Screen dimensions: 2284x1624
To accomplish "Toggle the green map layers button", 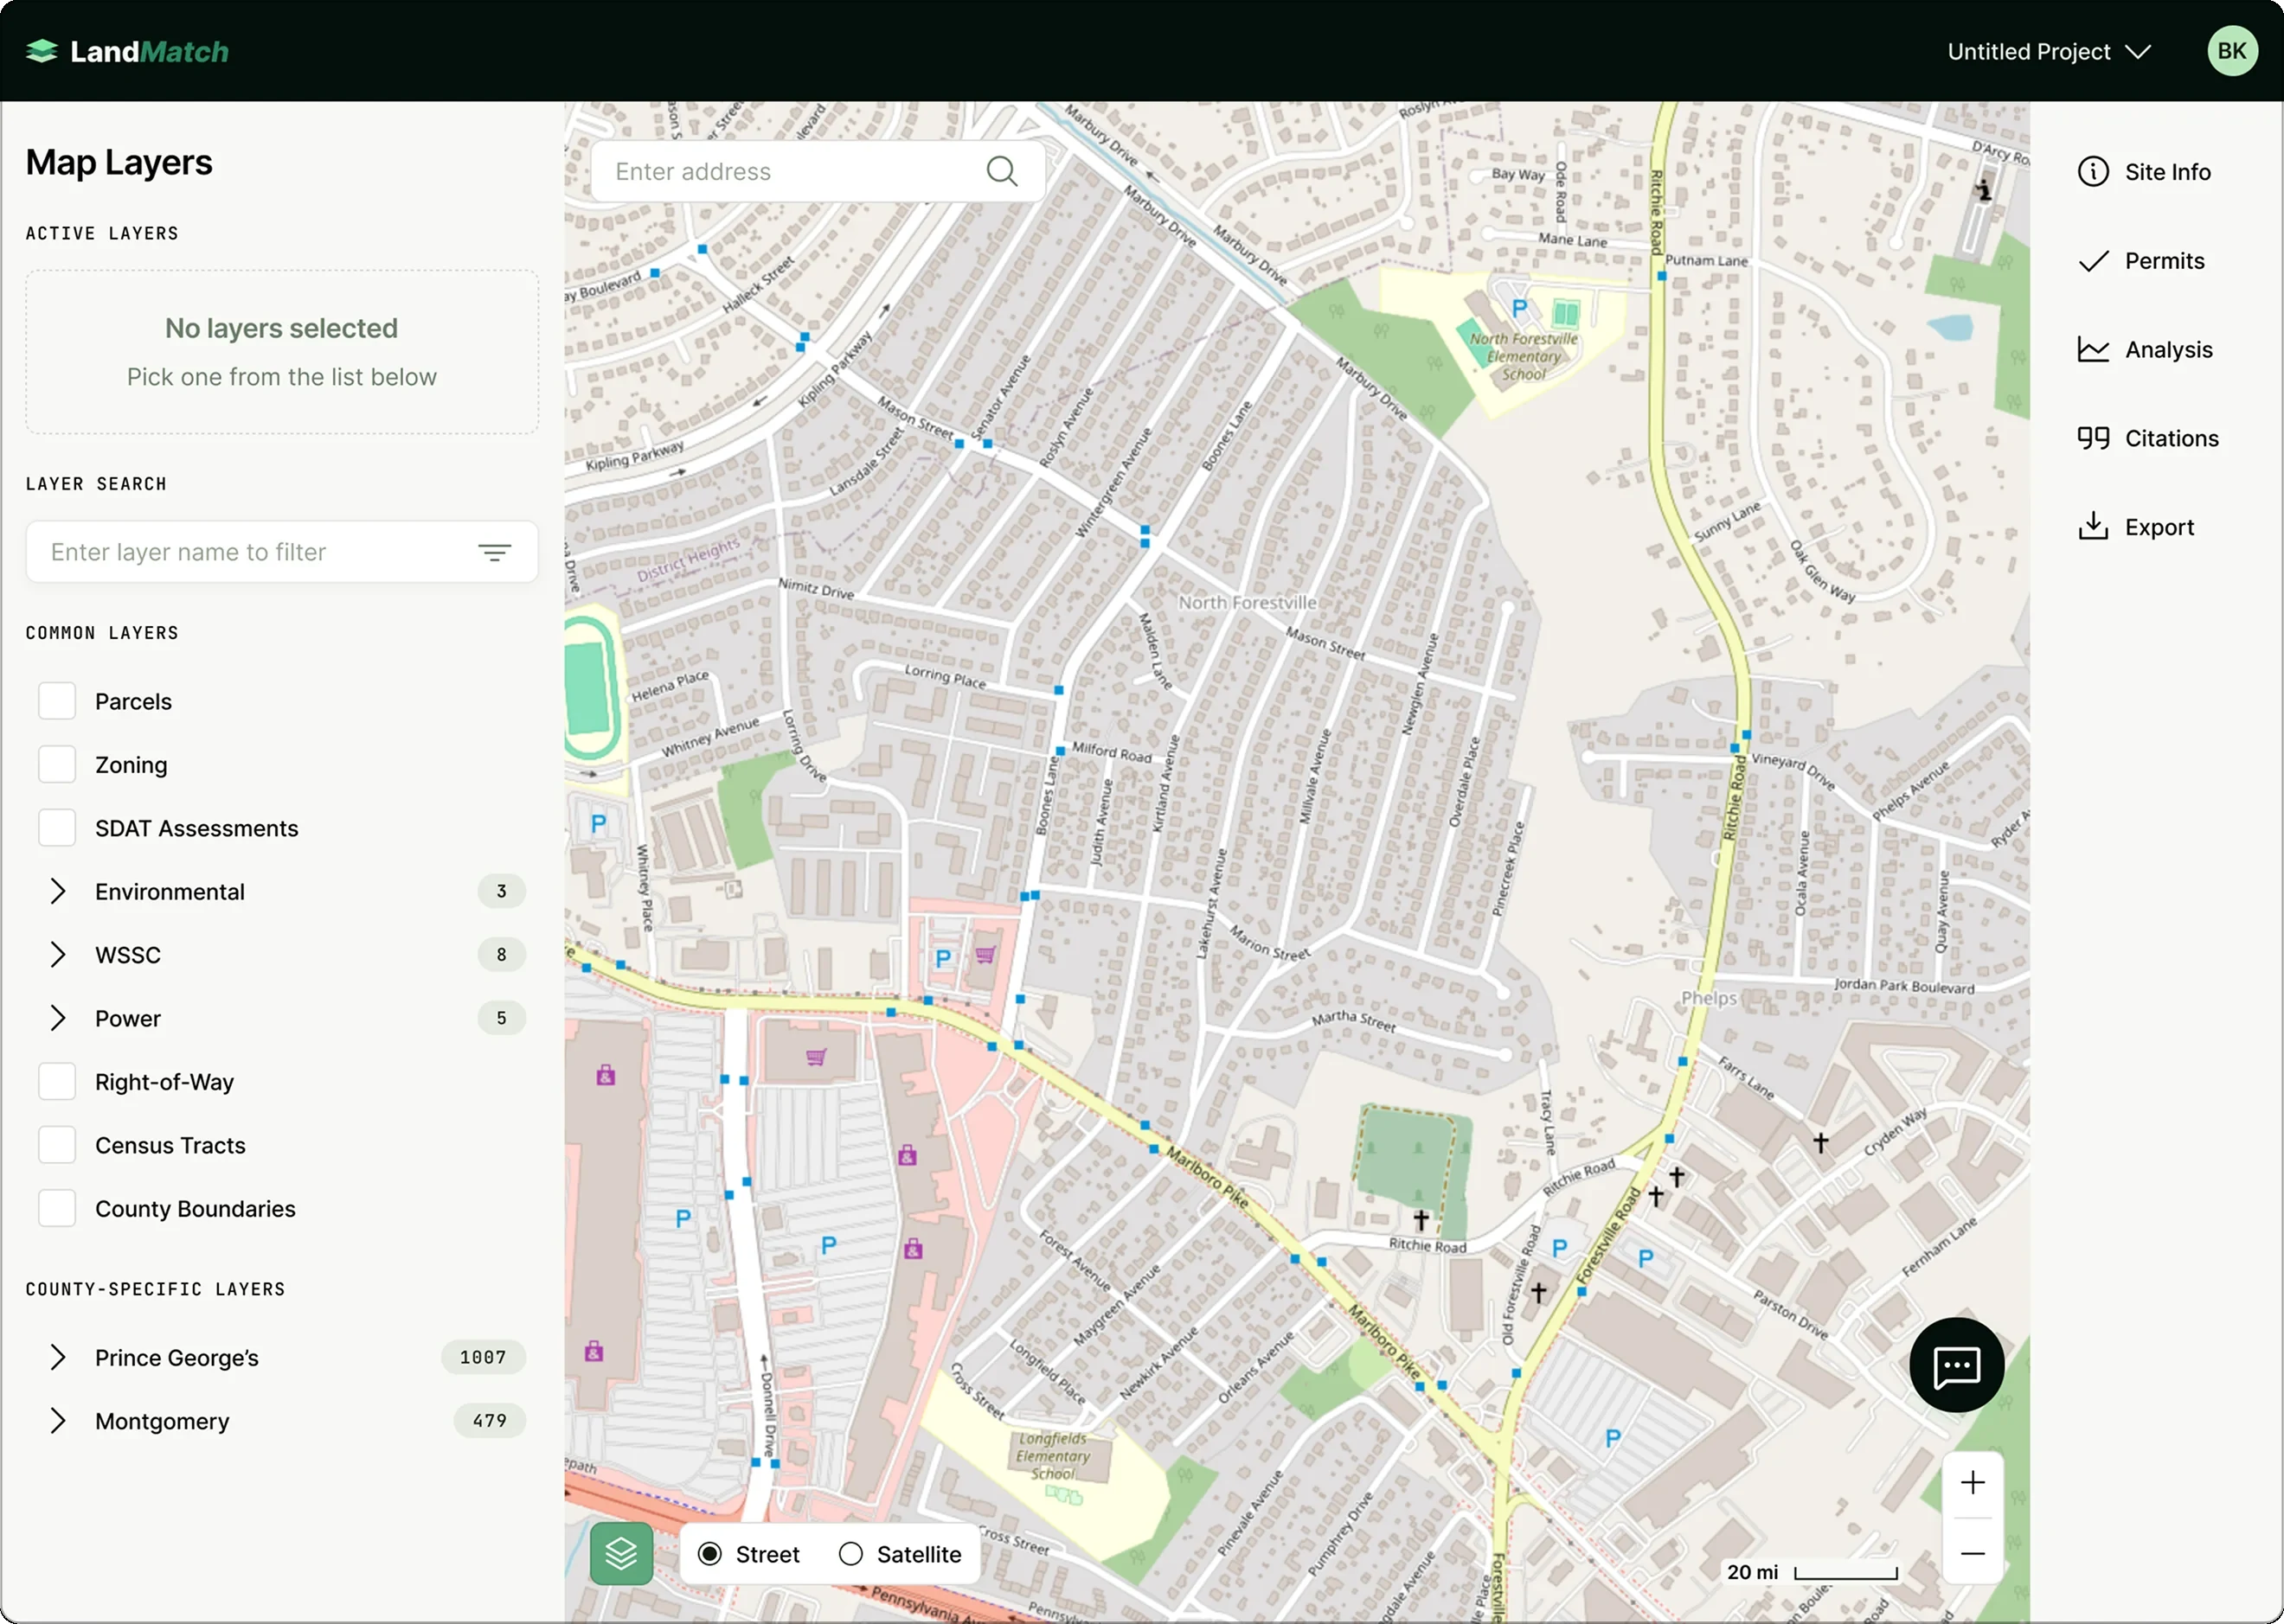I will [x=621, y=1554].
